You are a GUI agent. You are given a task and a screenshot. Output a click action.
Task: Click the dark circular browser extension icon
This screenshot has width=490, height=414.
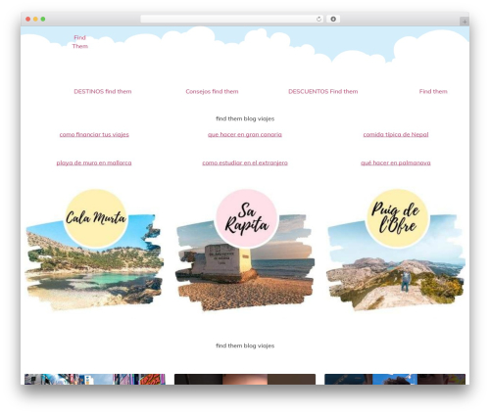tap(333, 20)
